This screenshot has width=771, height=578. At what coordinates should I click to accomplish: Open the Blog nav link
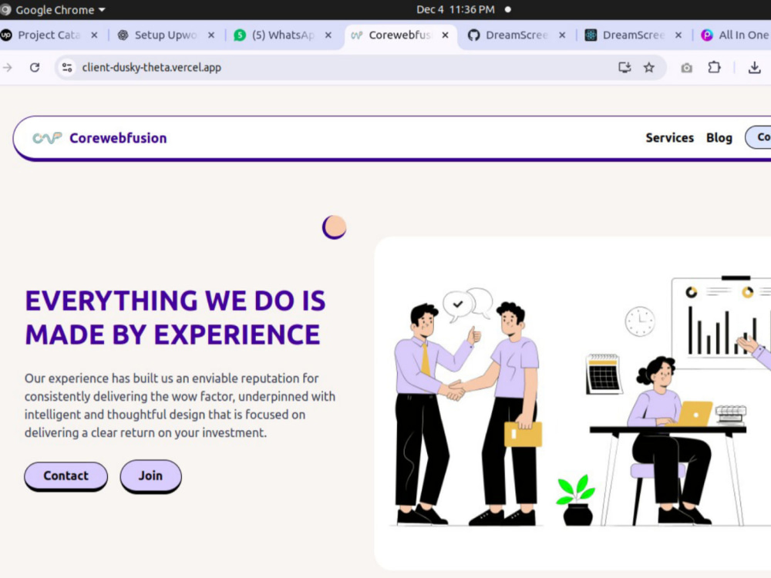(x=719, y=138)
